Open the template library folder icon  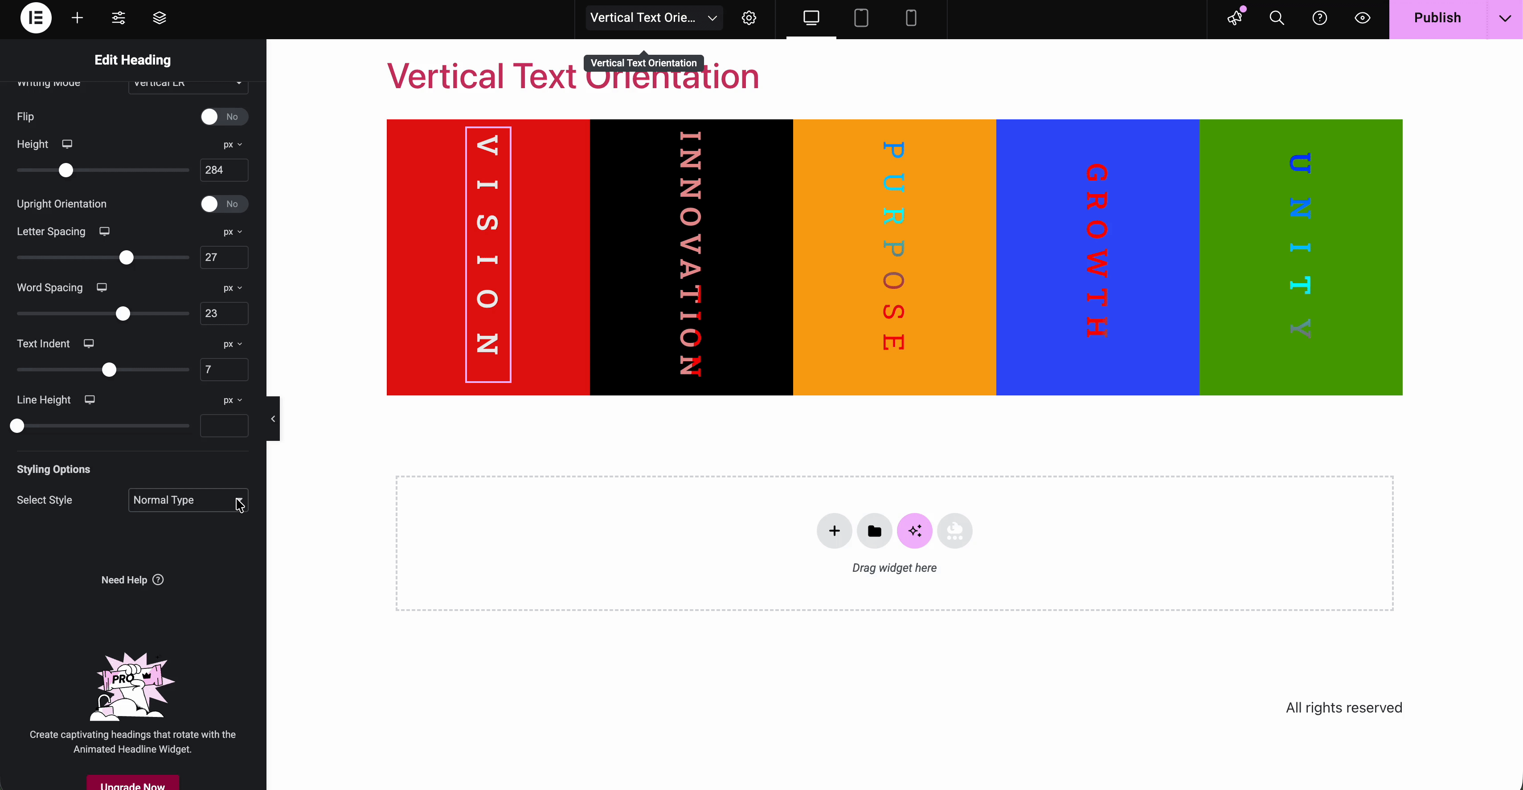[x=874, y=531]
